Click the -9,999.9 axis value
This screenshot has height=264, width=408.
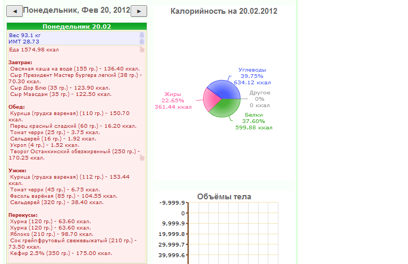pos(172,203)
